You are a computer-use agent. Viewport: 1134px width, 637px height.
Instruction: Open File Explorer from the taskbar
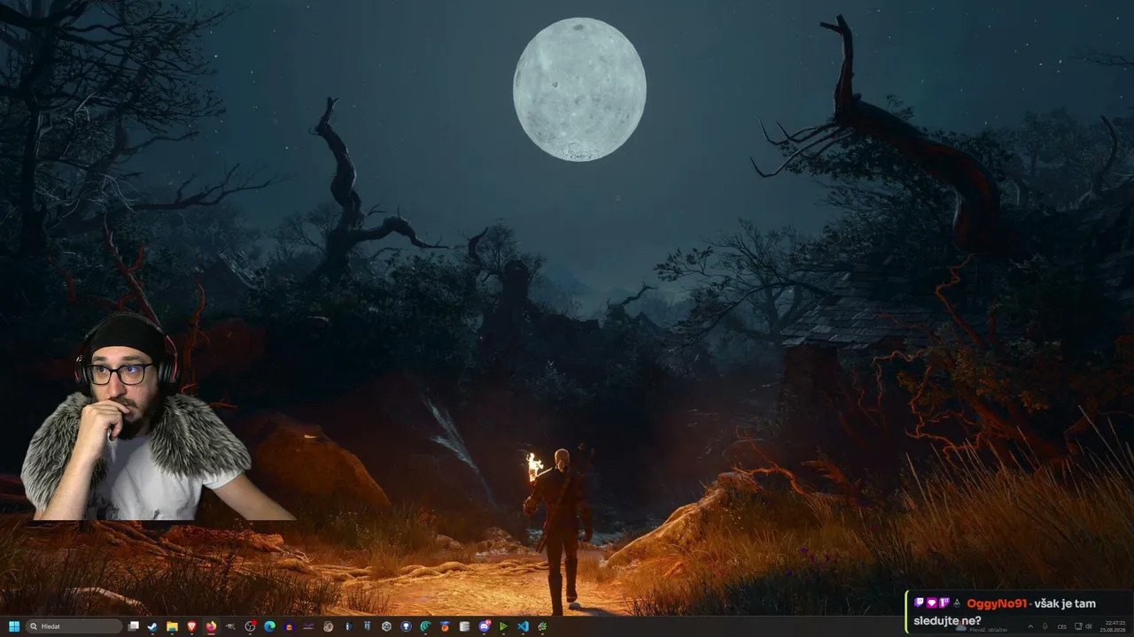point(172,626)
